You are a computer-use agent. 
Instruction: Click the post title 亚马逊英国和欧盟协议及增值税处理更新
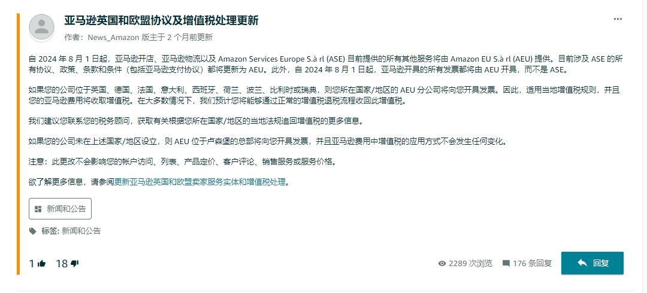tap(161, 20)
